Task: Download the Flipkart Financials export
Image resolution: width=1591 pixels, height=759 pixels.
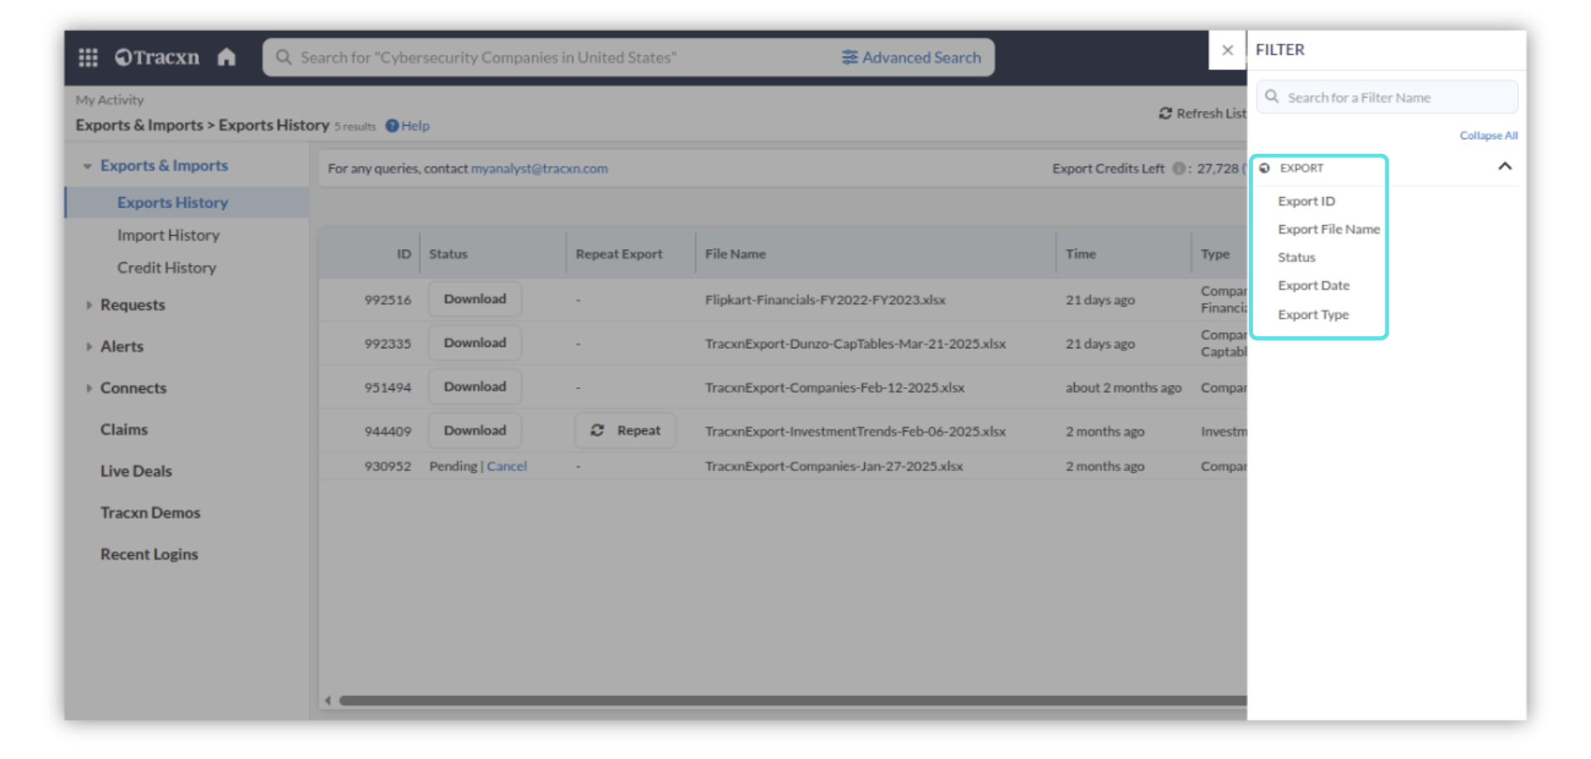Action: [x=475, y=300]
